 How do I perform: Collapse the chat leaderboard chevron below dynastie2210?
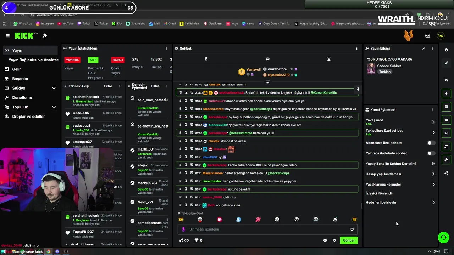[x=267, y=81]
